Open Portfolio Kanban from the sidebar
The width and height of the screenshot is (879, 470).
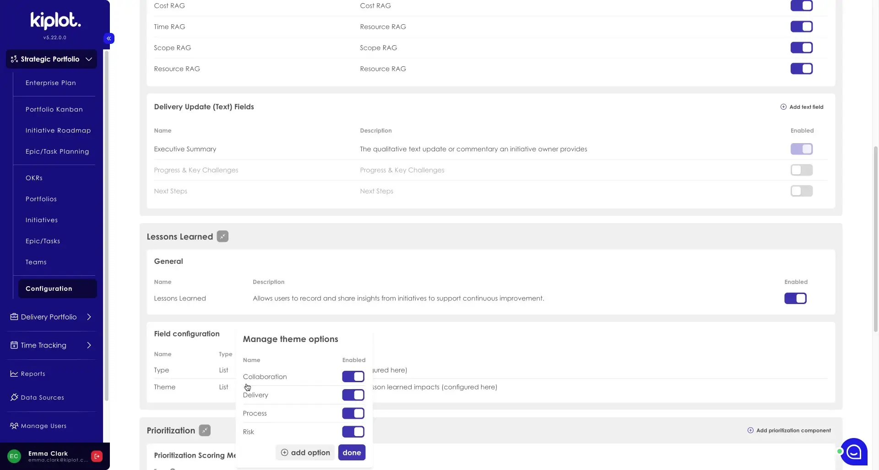coord(54,109)
